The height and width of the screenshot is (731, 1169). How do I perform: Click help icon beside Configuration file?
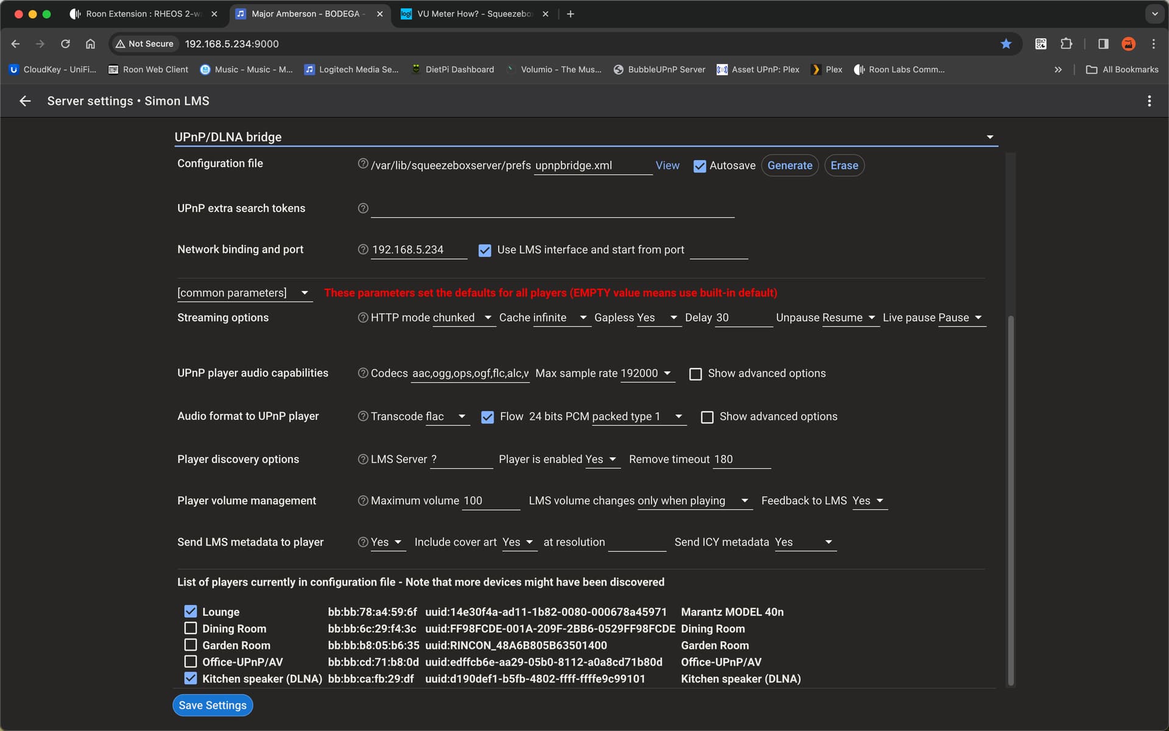[x=363, y=163]
